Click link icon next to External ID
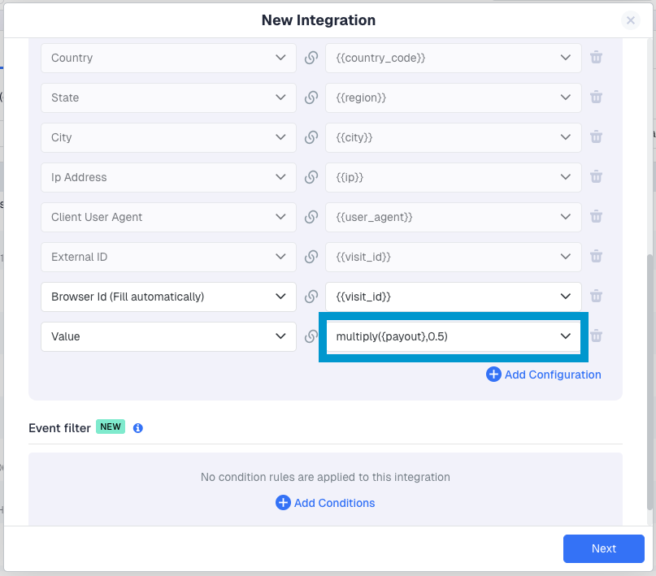Screen dimensions: 656x576 pyautogui.click(x=311, y=257)
